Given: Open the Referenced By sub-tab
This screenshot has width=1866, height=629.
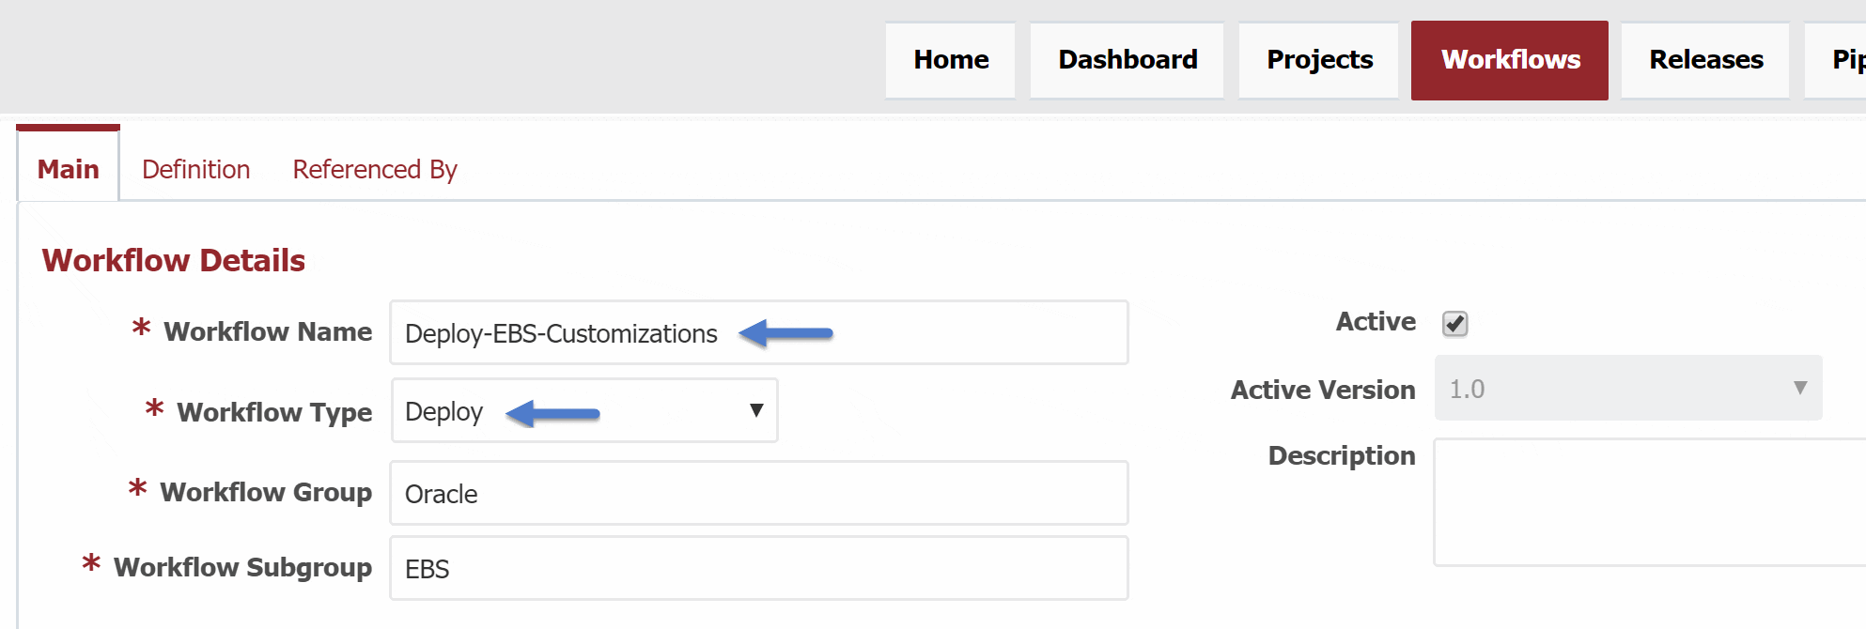Looking at the screenshot, I should (374, 169).
